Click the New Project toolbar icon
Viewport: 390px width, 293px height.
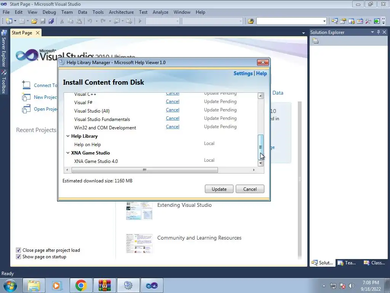tap(9, 21)
